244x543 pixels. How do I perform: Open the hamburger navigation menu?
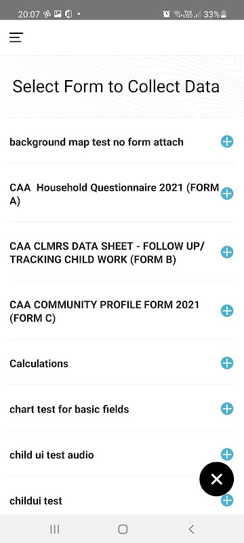16,37
